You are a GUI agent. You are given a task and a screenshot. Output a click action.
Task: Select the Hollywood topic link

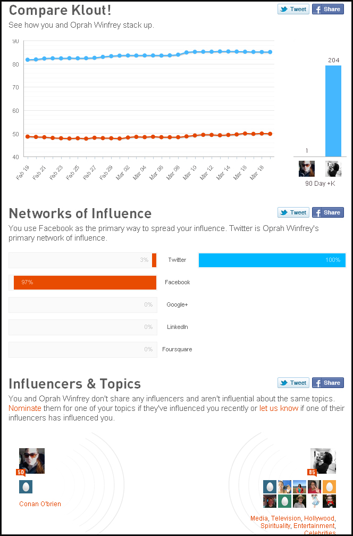pyautogui.click(x=319, y=518)
